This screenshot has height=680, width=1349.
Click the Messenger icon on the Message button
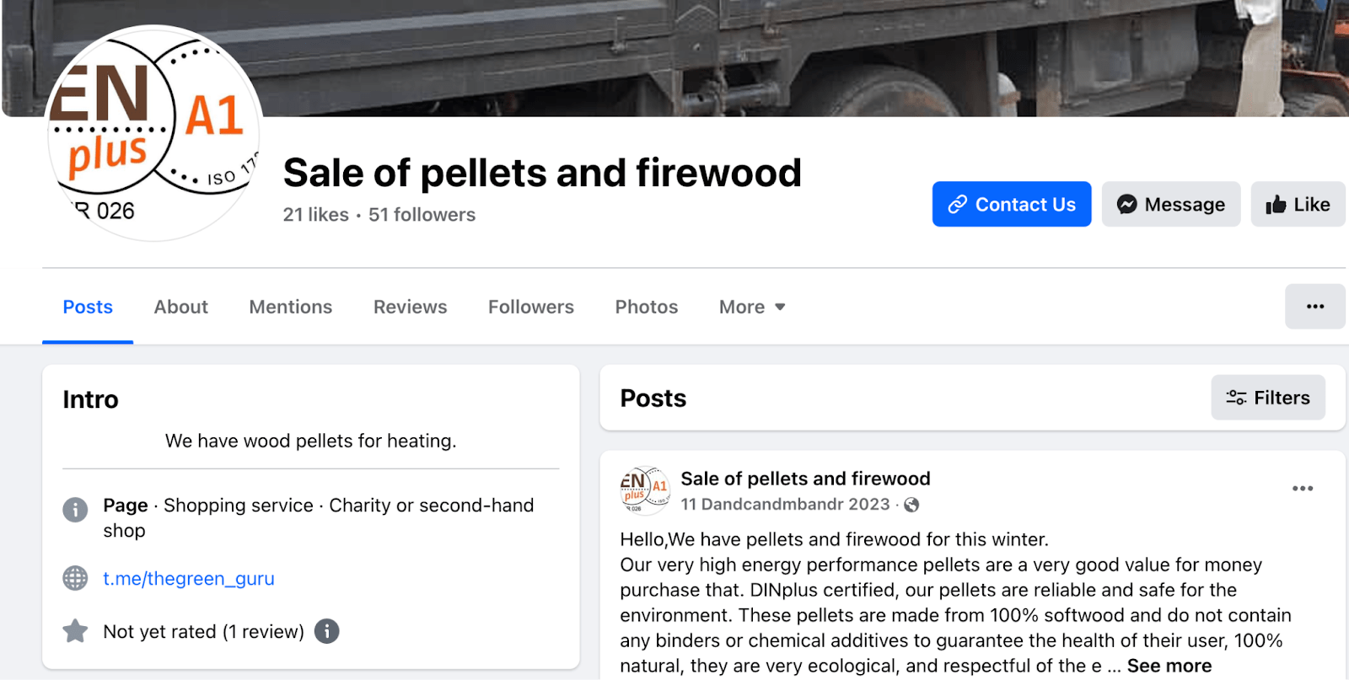1126,204
